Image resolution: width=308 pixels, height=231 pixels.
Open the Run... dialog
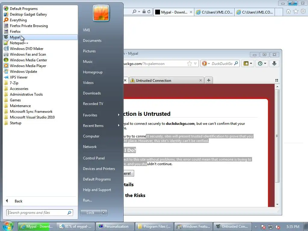(101, 200)
